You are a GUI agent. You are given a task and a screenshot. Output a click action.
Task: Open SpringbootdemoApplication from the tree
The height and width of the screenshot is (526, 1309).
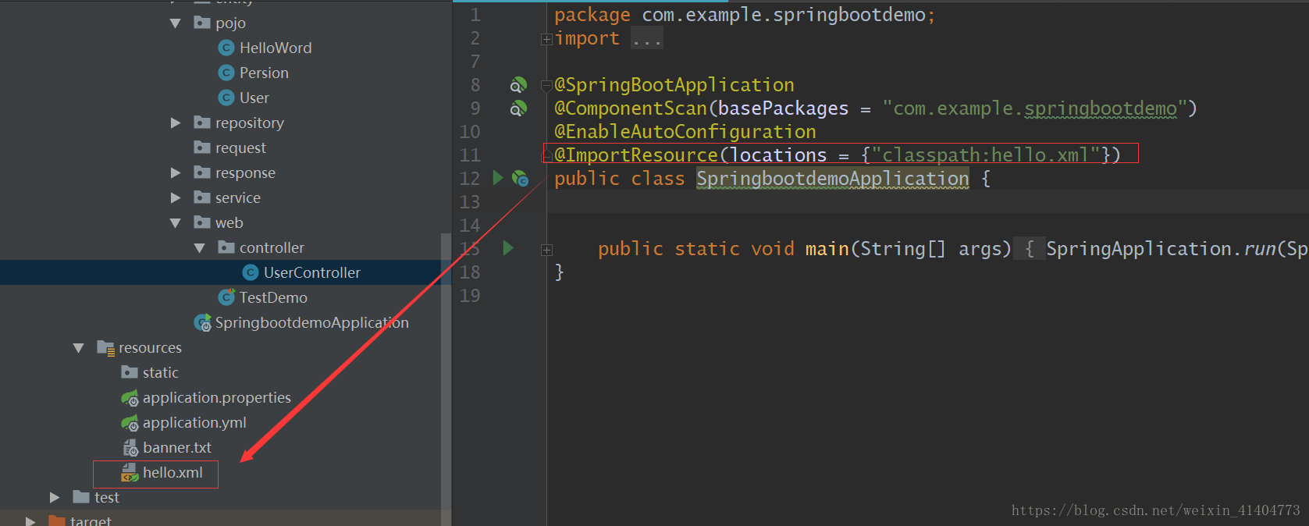312,322
